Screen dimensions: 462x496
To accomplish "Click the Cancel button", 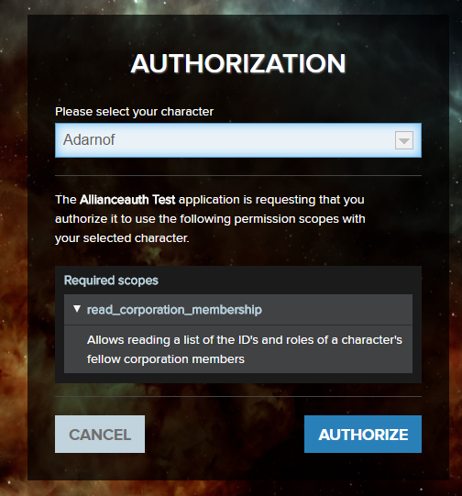I will pyautogui.click(x=100, y=434).
